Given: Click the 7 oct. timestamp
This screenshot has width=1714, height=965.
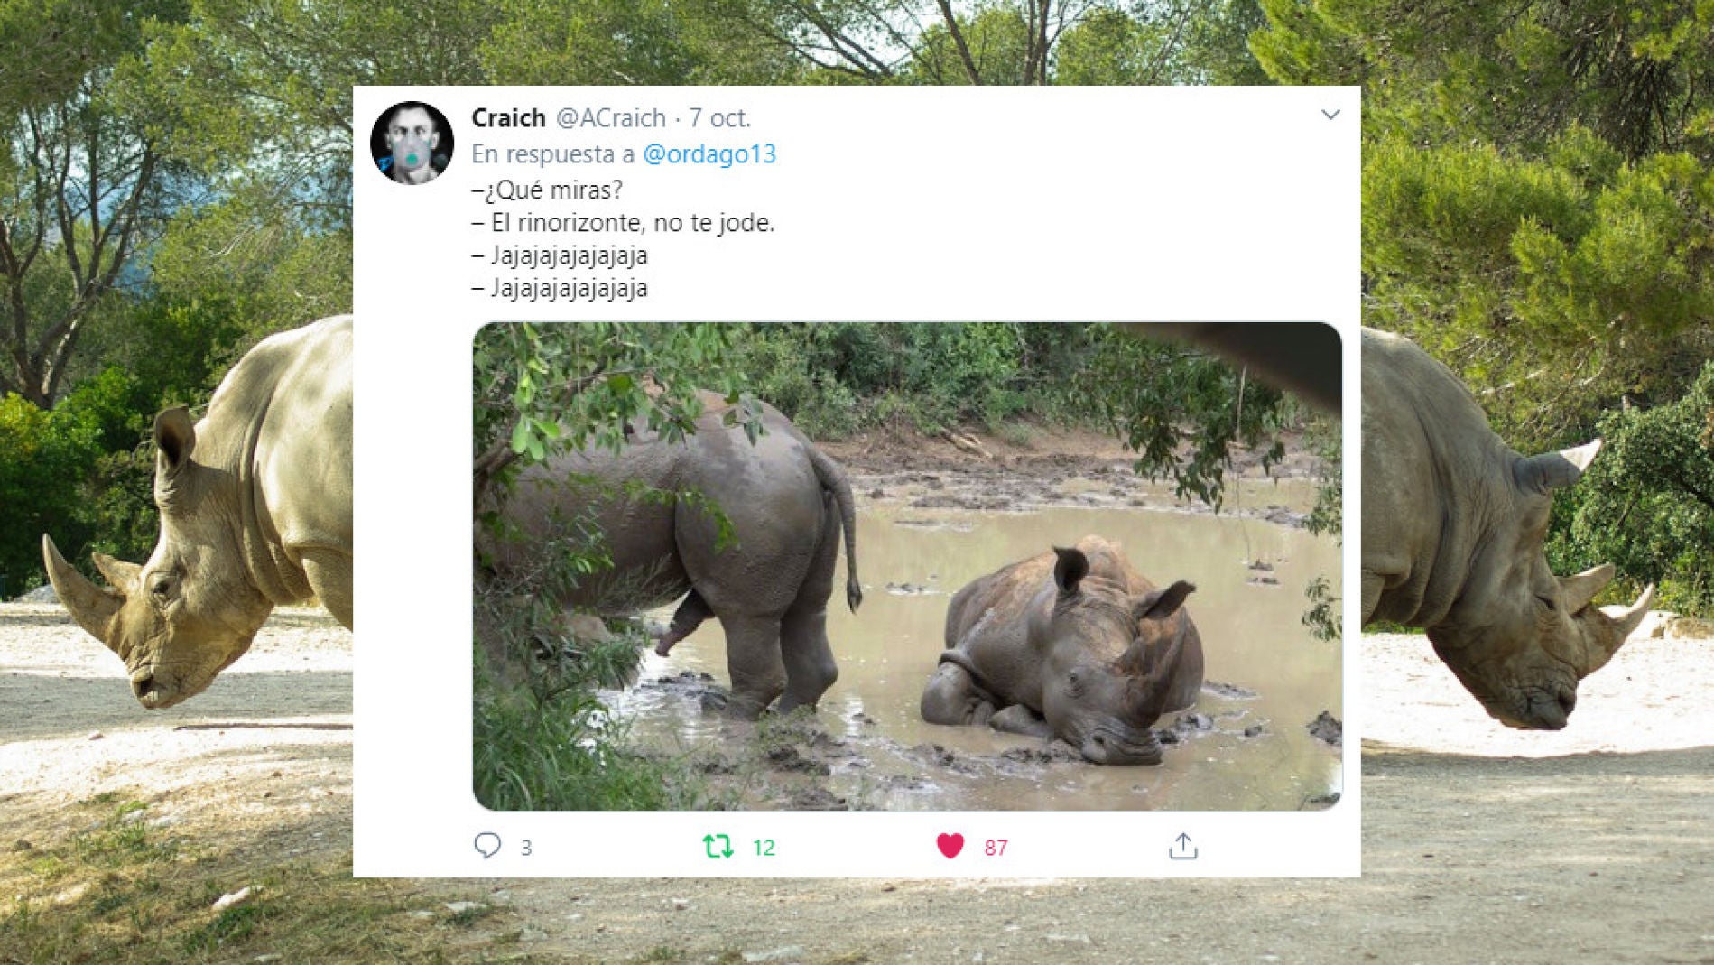Looking at the screenshot, I should [719, 118].
